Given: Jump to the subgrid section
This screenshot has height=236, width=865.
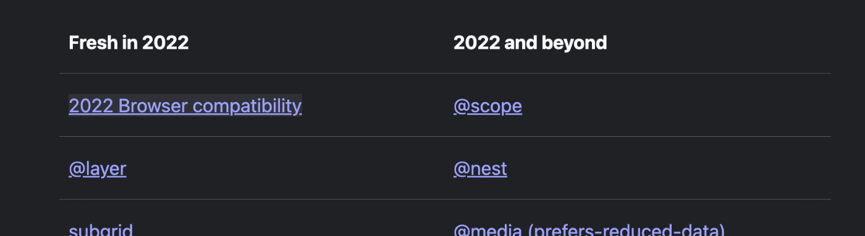Looking at the screenshot, I should 101,230.
